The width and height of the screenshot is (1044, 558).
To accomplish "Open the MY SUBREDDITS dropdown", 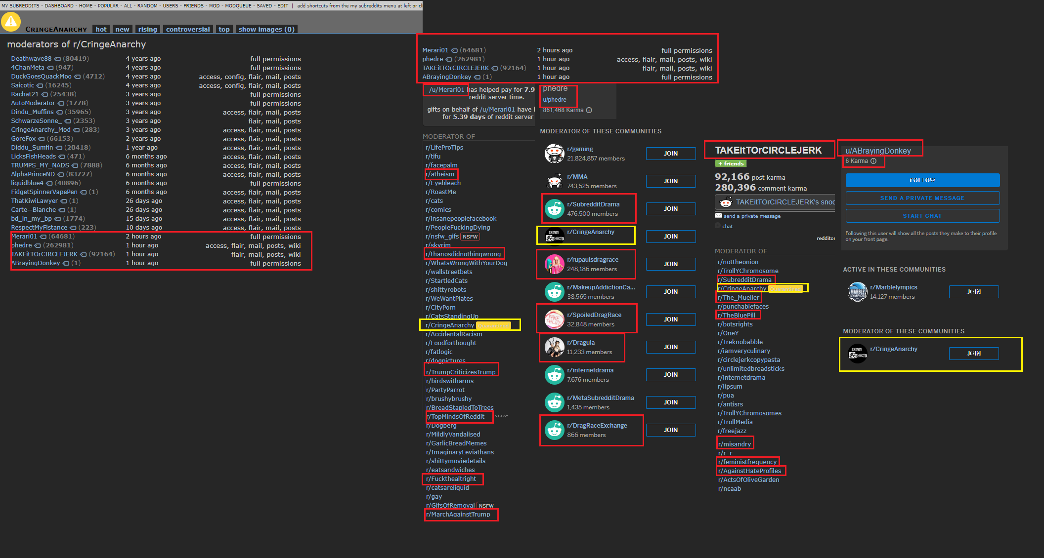I will [20, 5].
